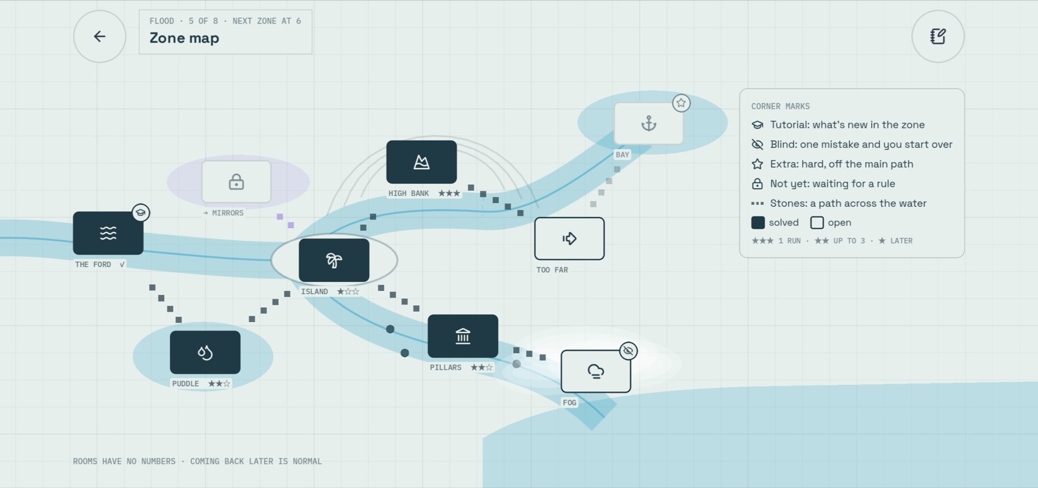The height and width of the screenshot is (488, 1038).
Task: Open The Ford waves room
Action: [108, 233]
